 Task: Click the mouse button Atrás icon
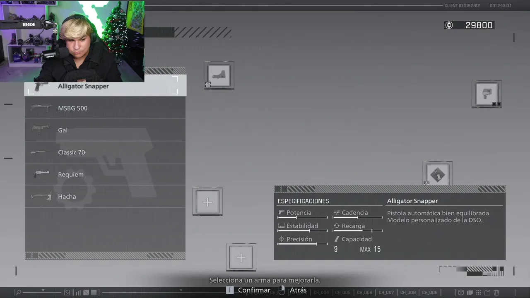[282, 290]
